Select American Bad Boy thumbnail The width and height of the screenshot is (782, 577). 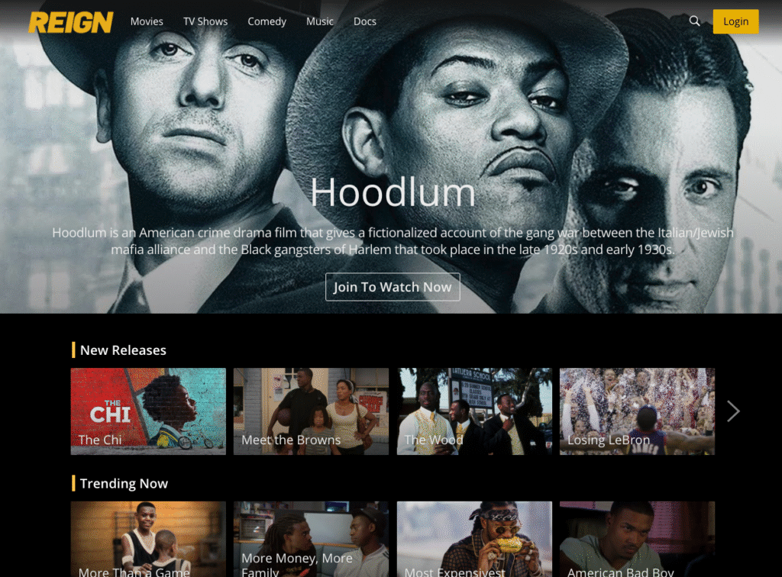click(637, 539)
